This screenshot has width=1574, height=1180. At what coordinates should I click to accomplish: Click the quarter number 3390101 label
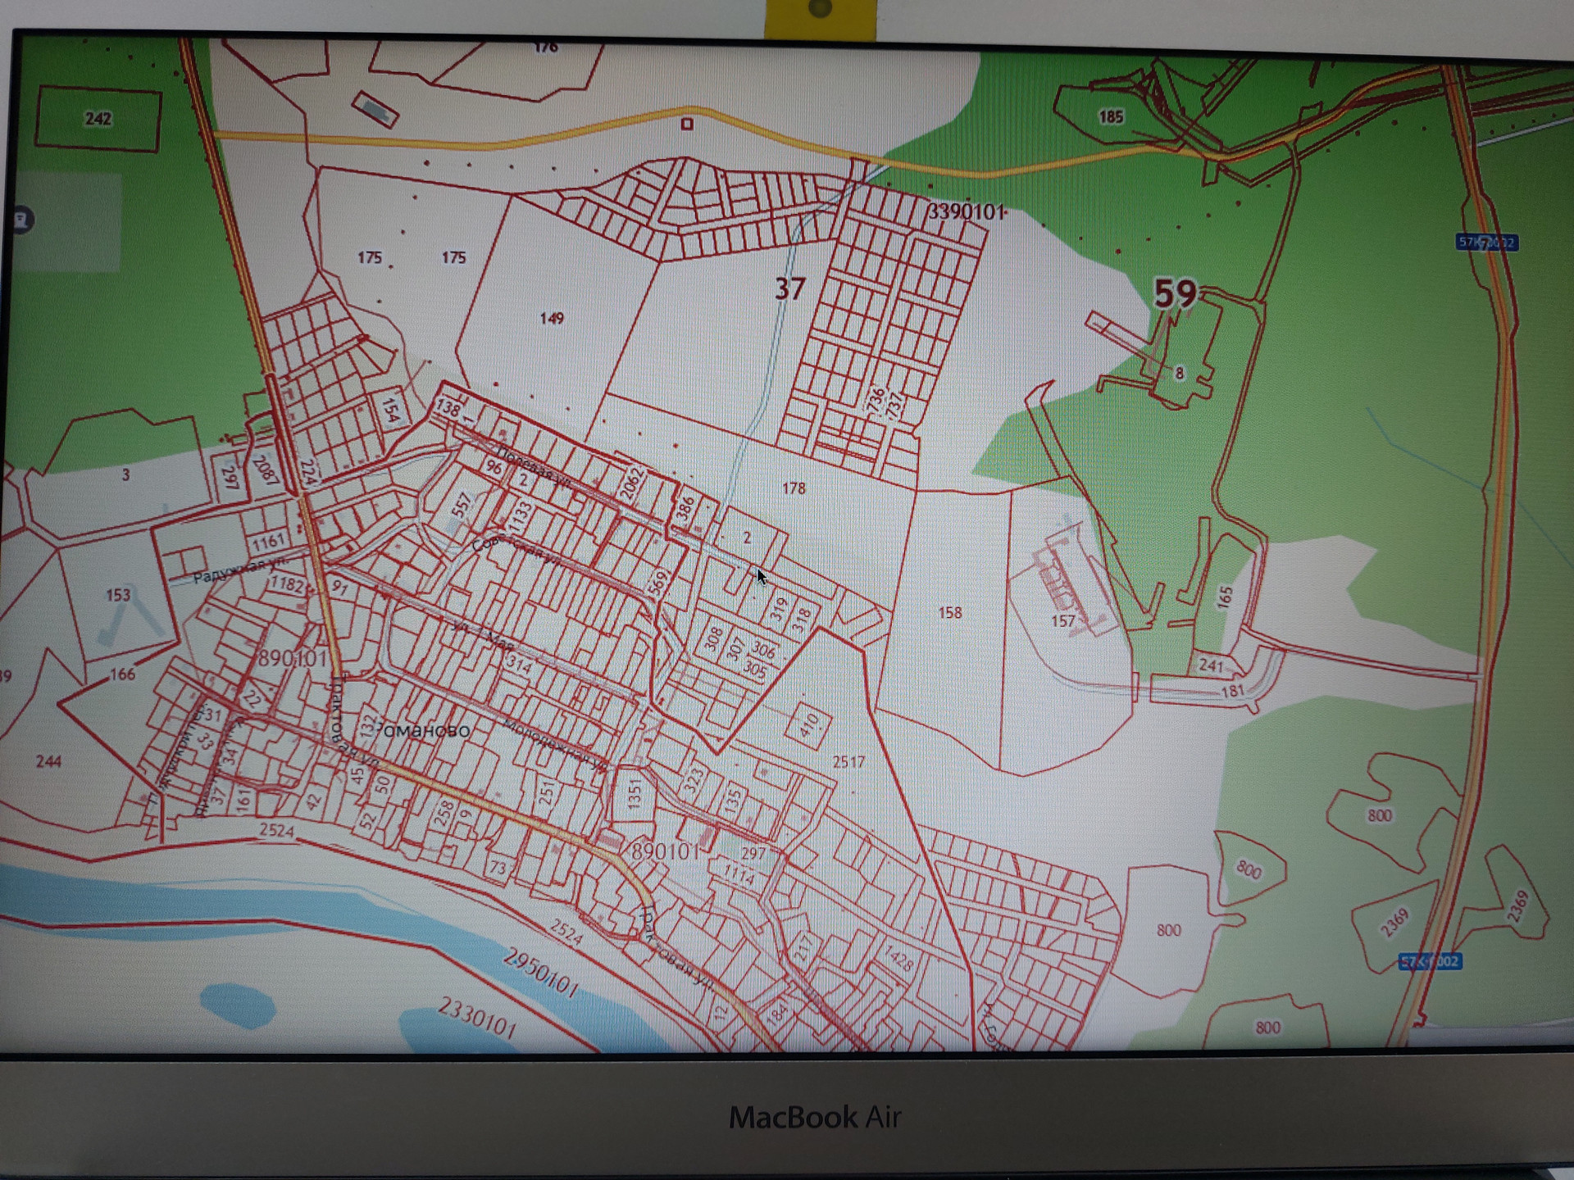tap(966, 212)
